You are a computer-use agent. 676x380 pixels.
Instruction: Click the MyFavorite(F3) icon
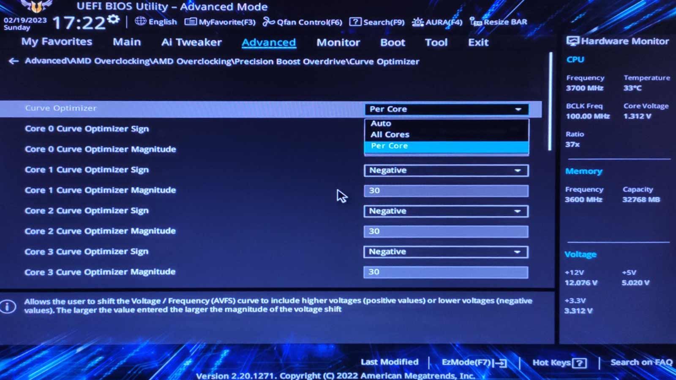point(191,22)
